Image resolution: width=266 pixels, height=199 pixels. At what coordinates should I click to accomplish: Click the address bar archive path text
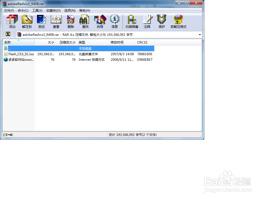tap(77, 35)
